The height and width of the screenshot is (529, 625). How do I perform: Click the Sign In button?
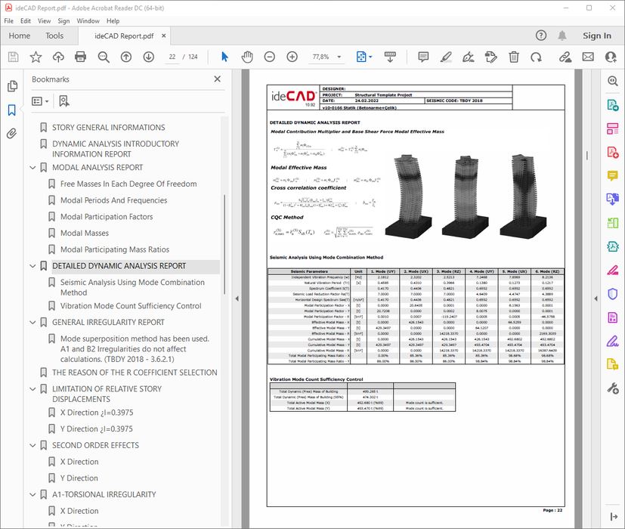(x=596, y=36)
